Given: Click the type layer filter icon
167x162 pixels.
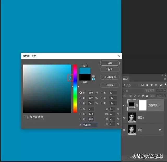Looking at the screenshot, I should click(151, 85).
